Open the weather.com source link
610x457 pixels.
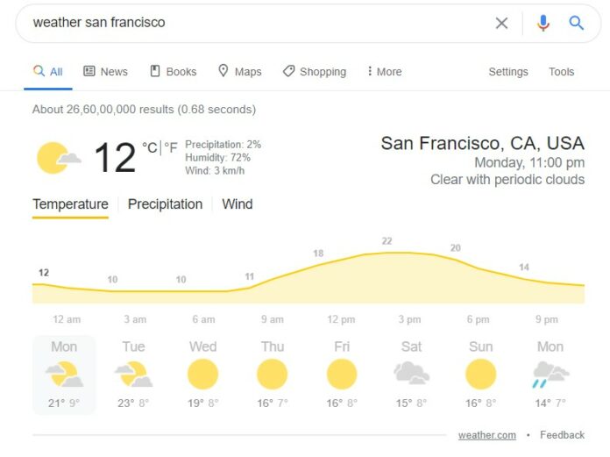click(486, 435)
